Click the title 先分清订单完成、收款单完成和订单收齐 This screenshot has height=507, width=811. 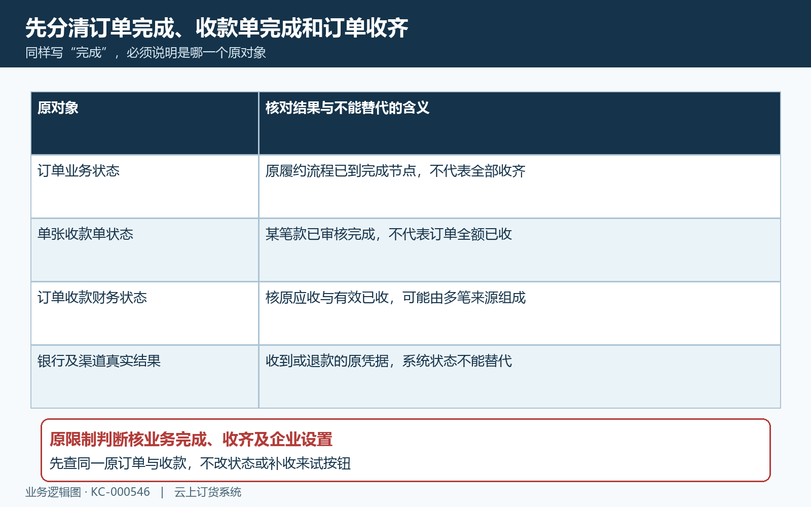point(216,28)
